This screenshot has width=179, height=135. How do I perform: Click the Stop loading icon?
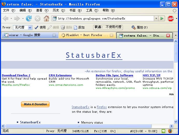click(38, 18)
